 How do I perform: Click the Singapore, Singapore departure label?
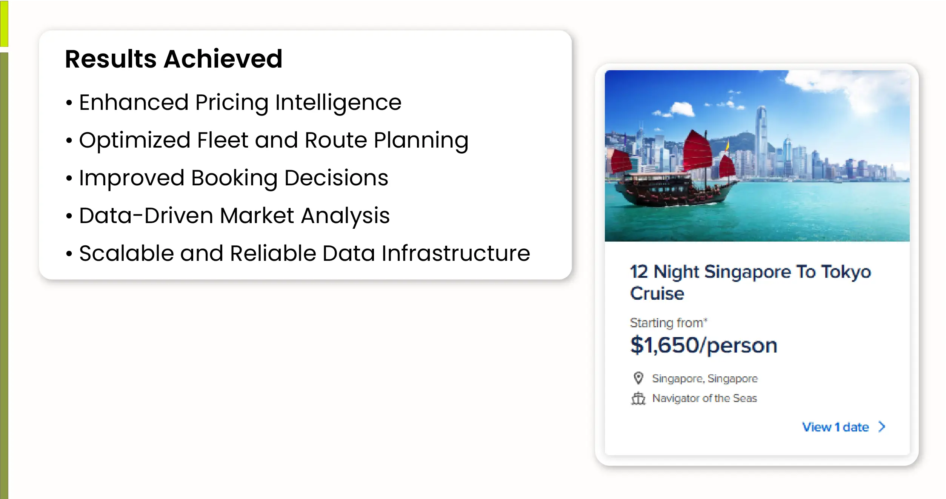pos(705,378)
